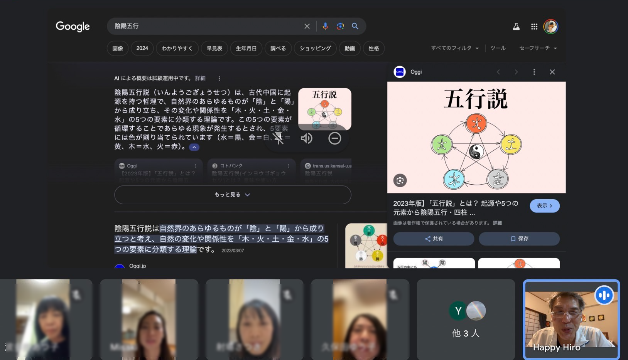Click the 陰陽五行 search input field
This screenshot has height=360, width=628.
[206, 26]
